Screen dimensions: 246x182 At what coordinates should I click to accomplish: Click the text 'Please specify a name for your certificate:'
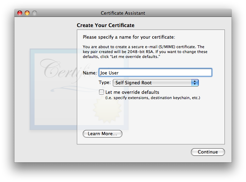[x=129, y=37]
